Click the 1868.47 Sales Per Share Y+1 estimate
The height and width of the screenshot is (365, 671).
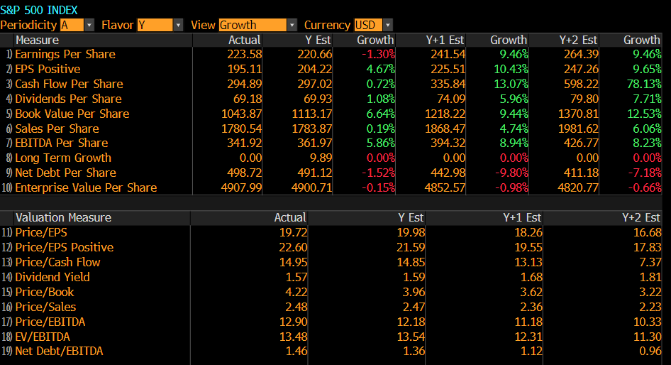tap(445, 129)
